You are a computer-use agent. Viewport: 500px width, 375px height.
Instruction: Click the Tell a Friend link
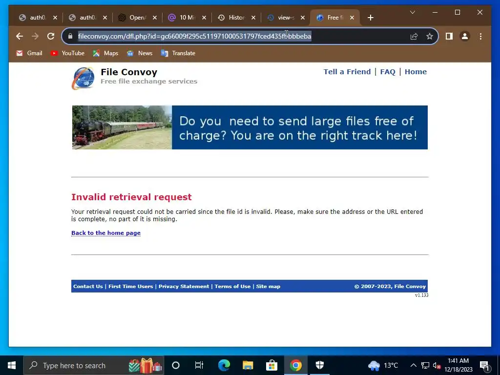tap(347, 72)
